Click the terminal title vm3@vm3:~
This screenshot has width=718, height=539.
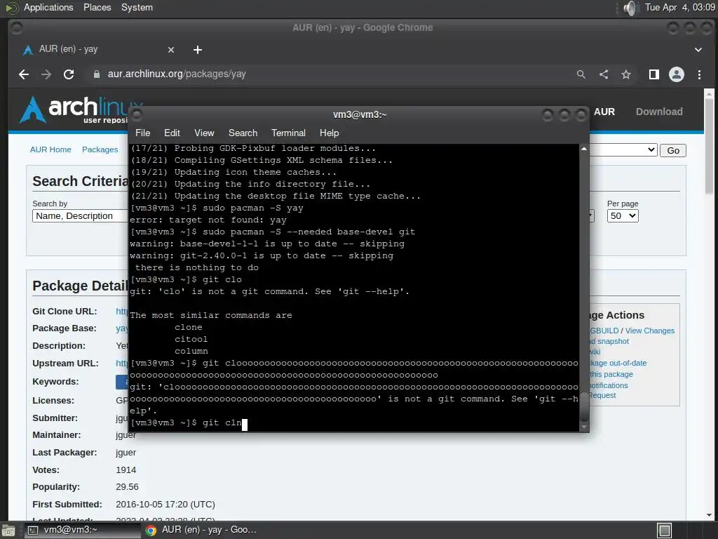(x=360, y=114)
